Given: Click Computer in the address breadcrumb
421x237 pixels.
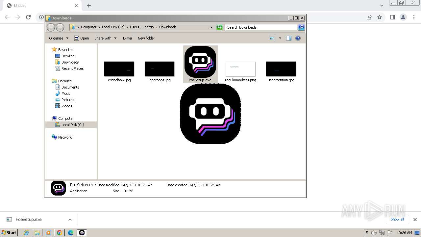Looking at the screenshot, I should [x=88, y=27].
